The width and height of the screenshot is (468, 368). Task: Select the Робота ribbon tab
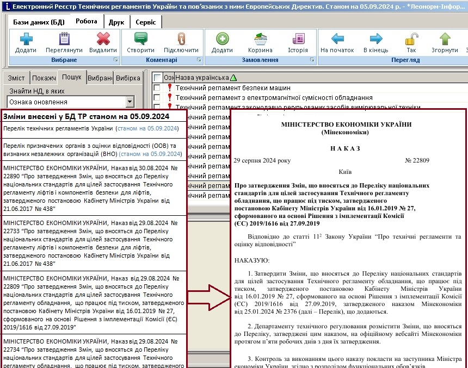pyautogui.click(x=87, y=22)
